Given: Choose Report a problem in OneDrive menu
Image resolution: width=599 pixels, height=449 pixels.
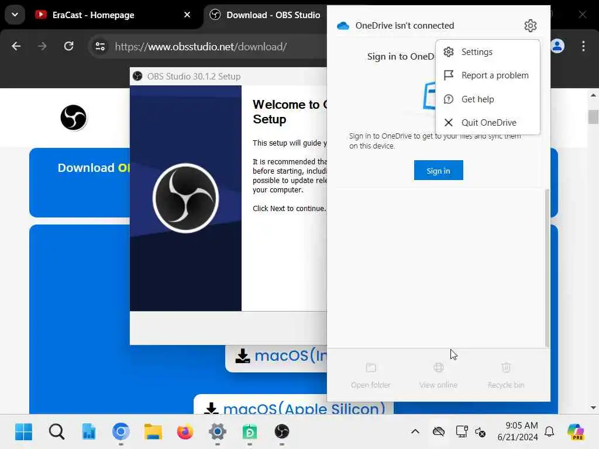Looking at the screenshot, I should click(x=488, y=75).
